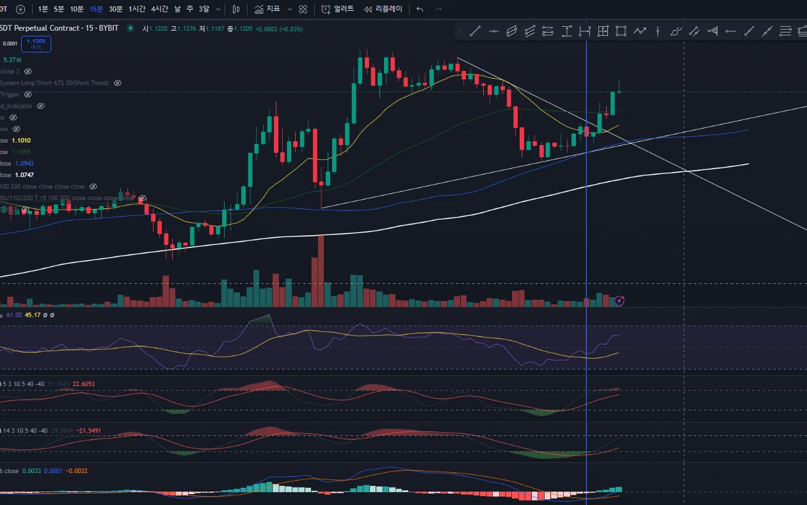
Task: Select the Price Range measuring tool
Action: [566, 31]
